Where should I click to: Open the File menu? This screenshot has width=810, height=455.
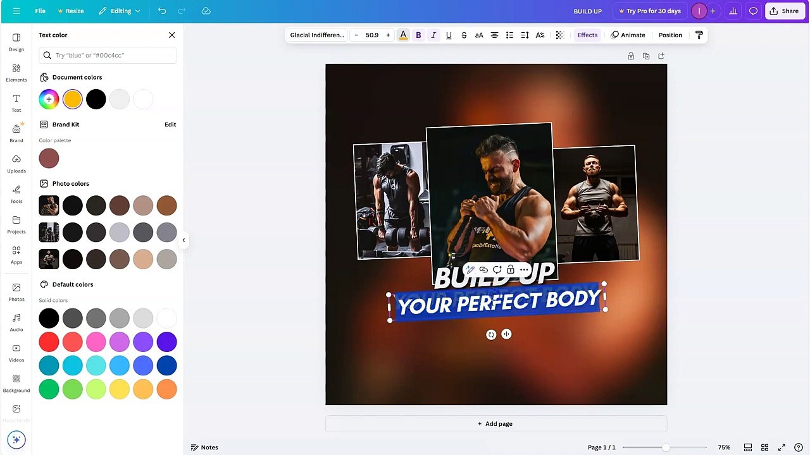(40, 11)
